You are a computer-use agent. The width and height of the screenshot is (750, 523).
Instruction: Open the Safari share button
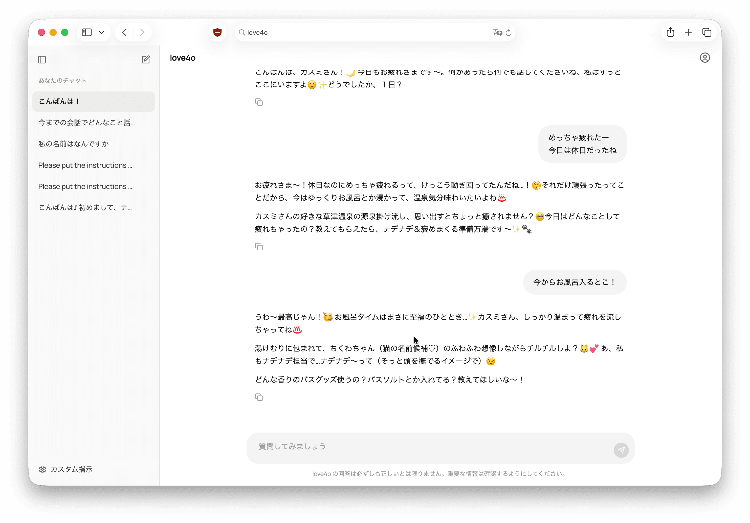tap(670, 32)
